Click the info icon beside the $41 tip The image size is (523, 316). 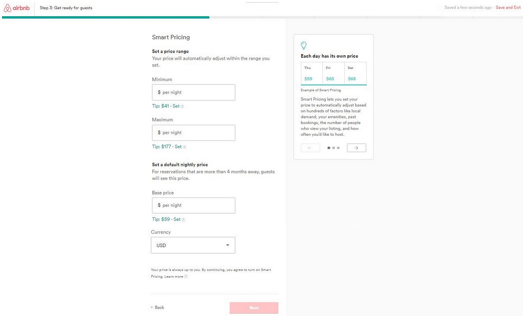click(x=182, y=107)
